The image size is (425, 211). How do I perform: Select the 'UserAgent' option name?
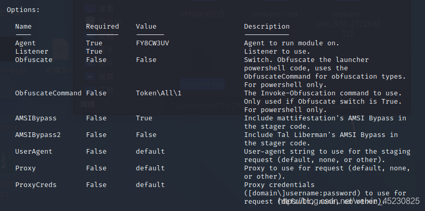point(34,151)
